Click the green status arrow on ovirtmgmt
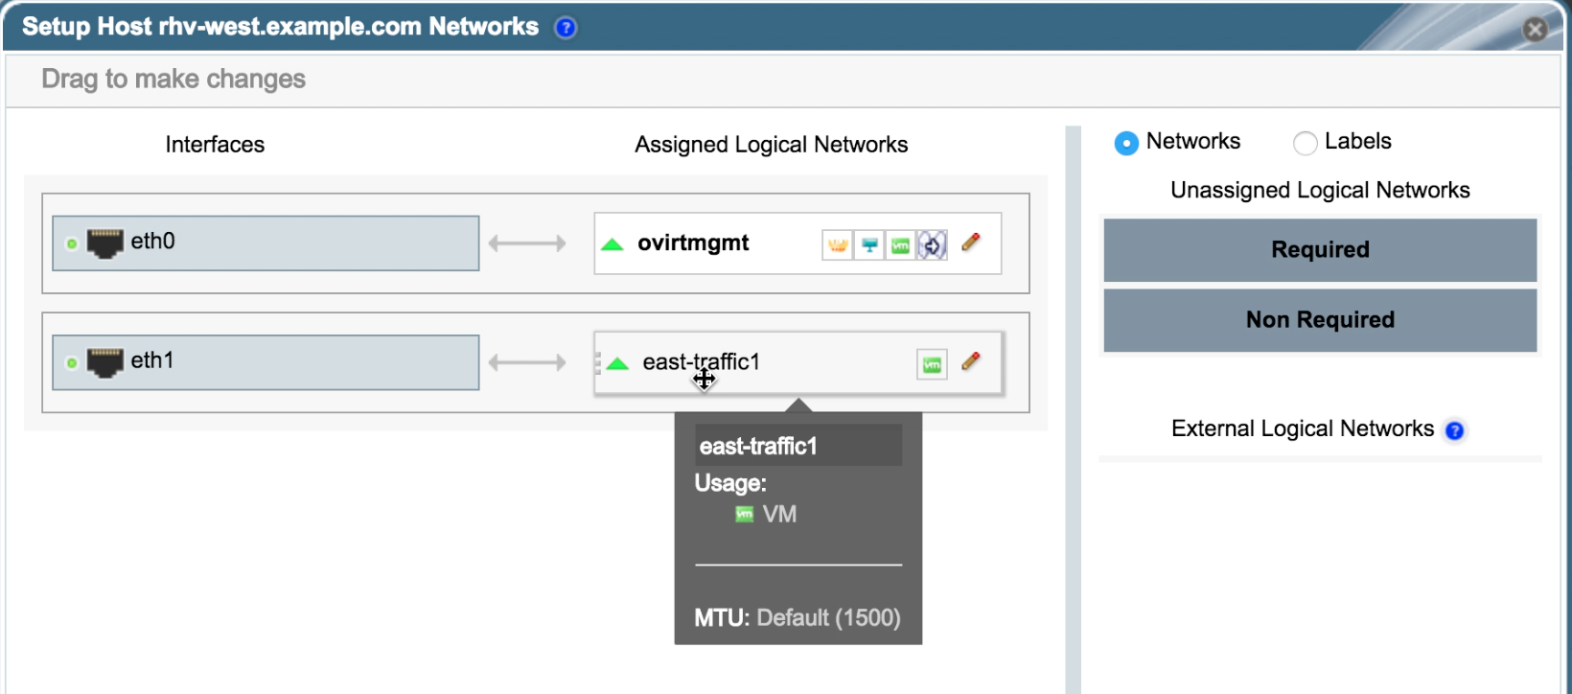Image resolution: width=1572 pixels, height=694 pixels. pos(613,244)
